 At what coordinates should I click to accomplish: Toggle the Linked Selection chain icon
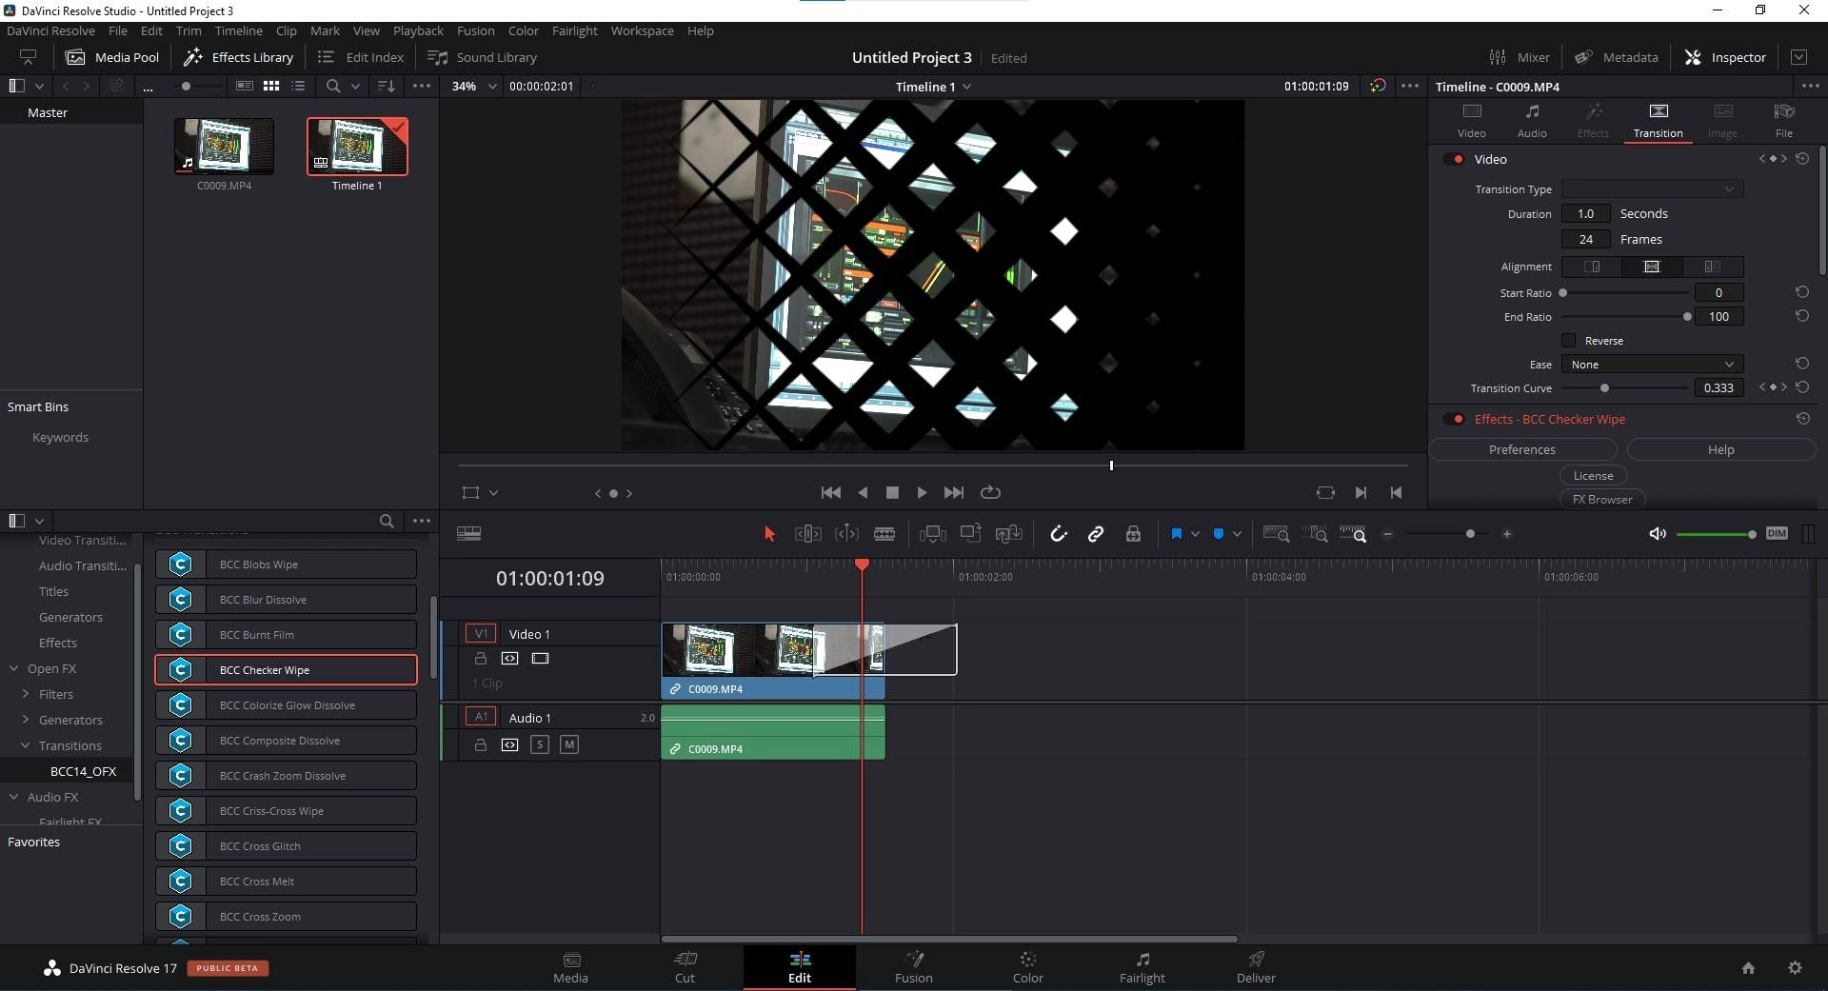1096,534
